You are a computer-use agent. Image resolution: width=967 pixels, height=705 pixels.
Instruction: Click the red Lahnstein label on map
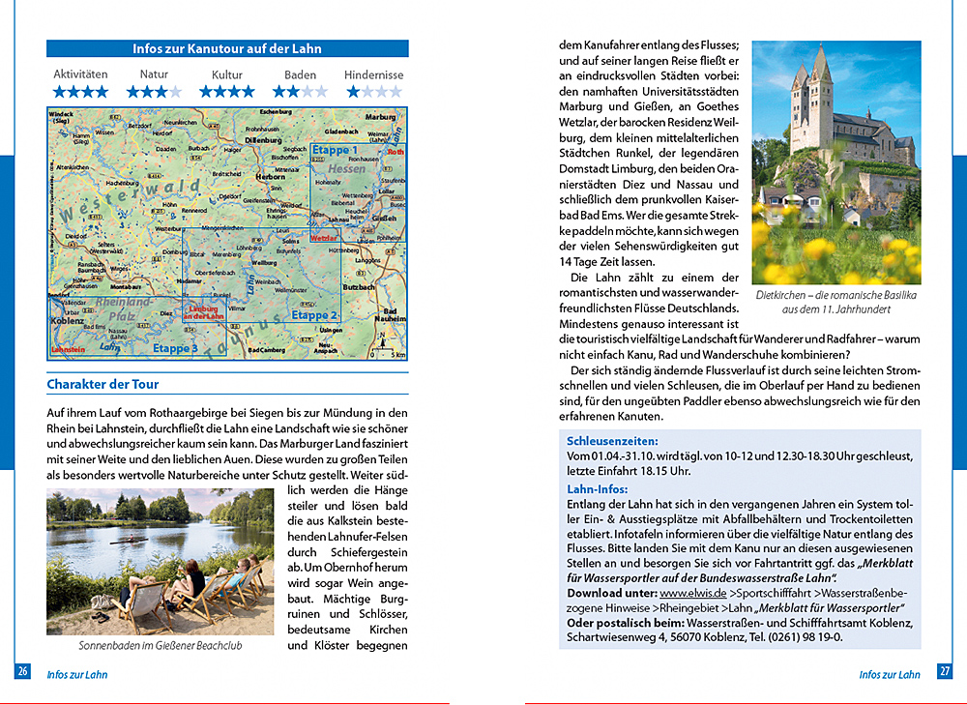pyautogui.click(x=68, y=350)
